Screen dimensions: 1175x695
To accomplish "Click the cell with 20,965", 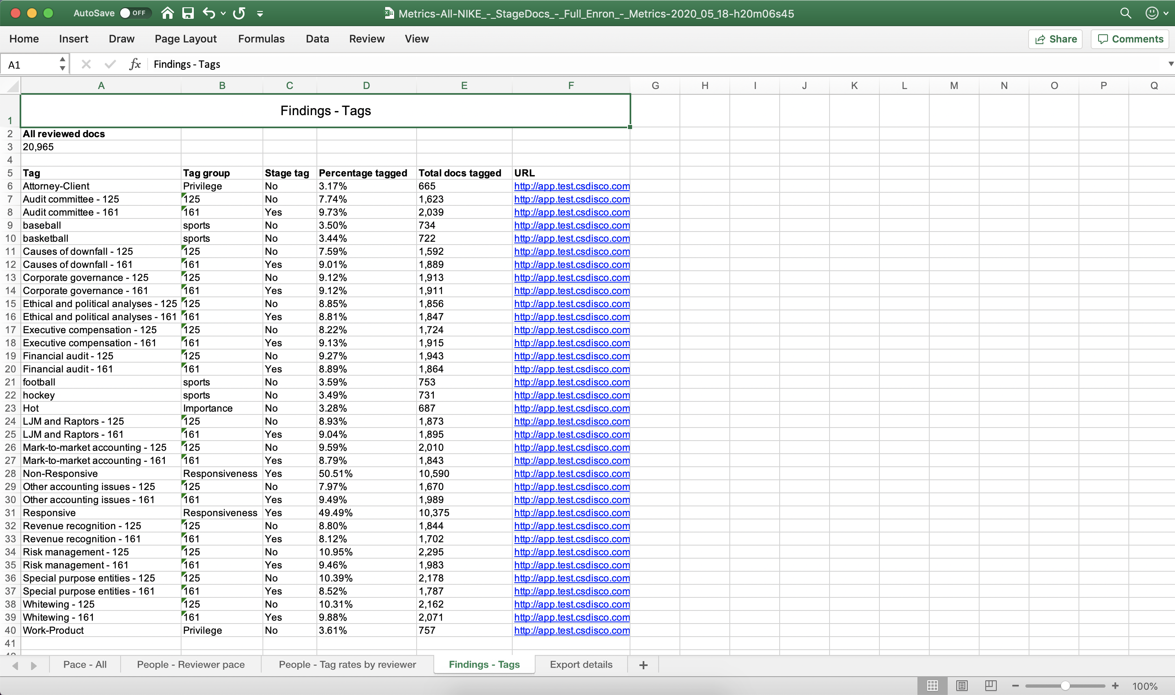I will [x=101, y=147].
